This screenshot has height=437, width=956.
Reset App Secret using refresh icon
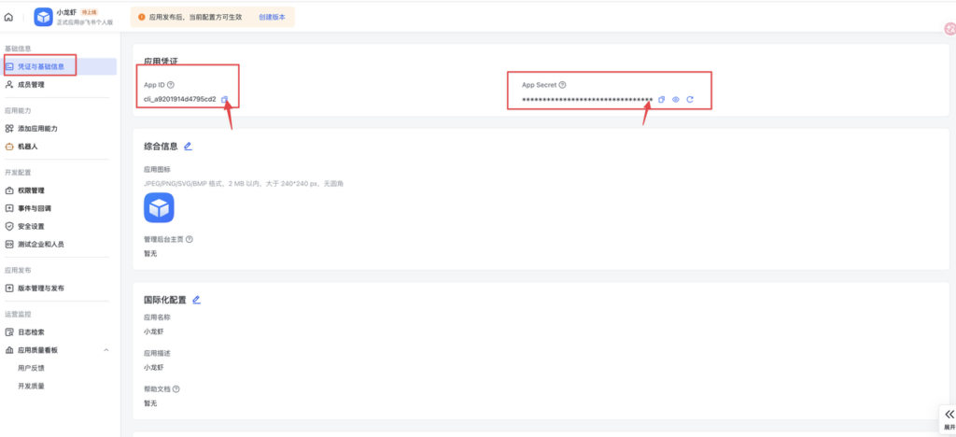tap(689, 99)
